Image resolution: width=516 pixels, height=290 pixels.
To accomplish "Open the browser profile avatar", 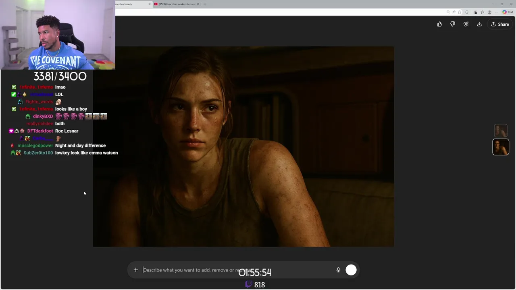I will point(489,12).
